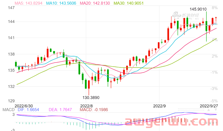This screenshot has width=223, height=131.
Task: Click the 144 price axis label
Action: click(x=11, y=22)
